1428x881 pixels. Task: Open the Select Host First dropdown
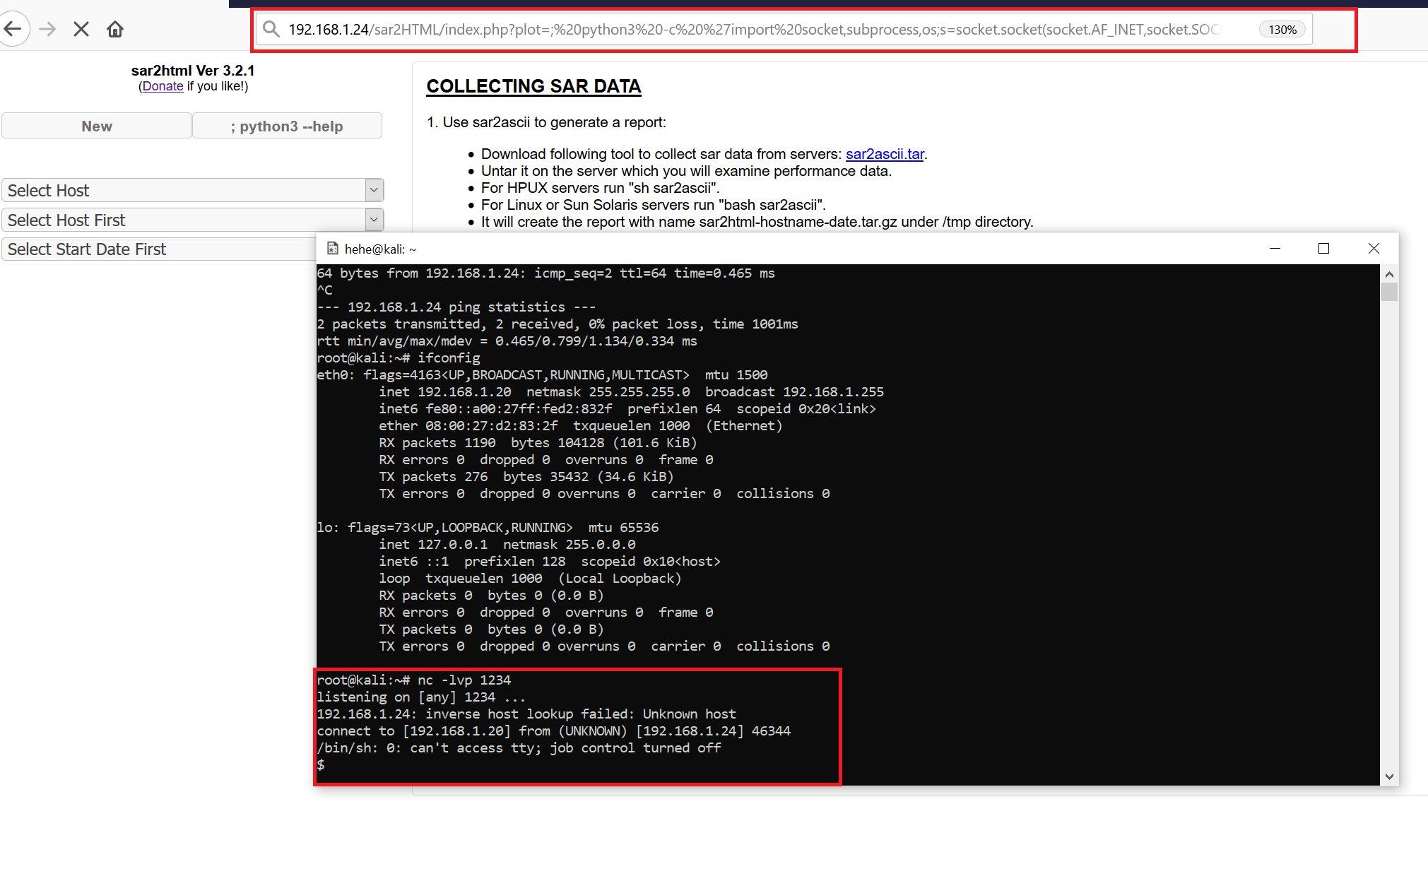click(x=374, y=220)
